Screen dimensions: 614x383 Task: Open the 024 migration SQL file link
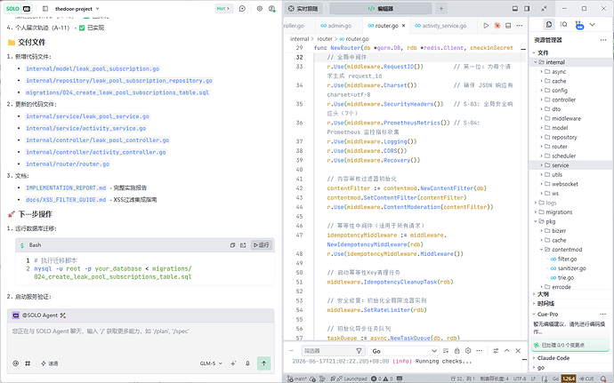point(117,92)
